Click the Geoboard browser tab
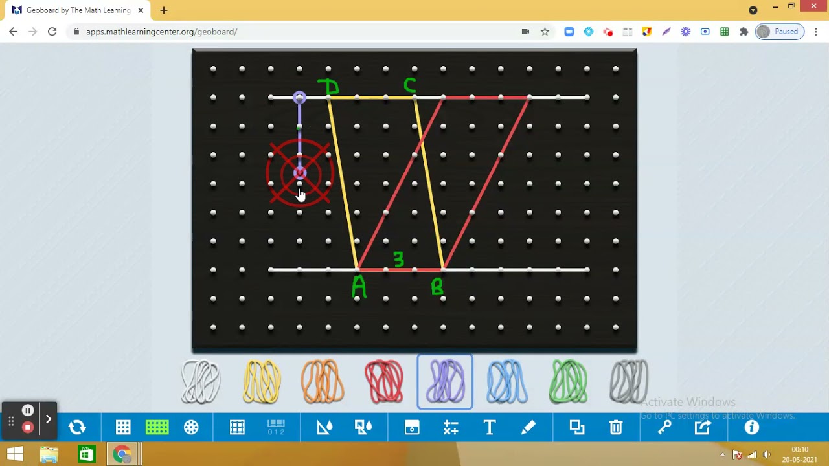Screen dimensions: 829x466 click(78, 10)
